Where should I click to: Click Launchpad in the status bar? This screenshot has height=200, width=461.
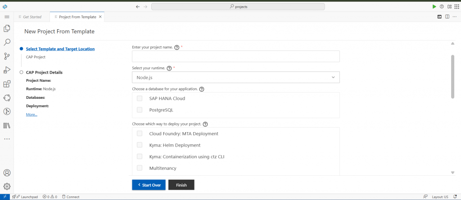click(x=25, y=197)
